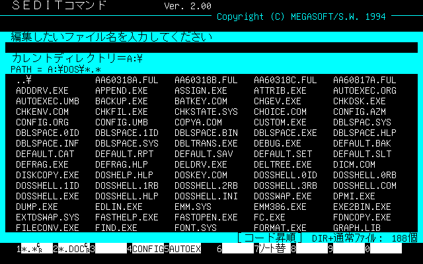Choose GRAPH.LIB file

[357, 228]
